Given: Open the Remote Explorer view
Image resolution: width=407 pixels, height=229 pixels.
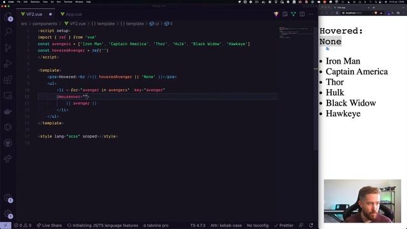Looking at the screenshot, I should (x=8, y=95).
